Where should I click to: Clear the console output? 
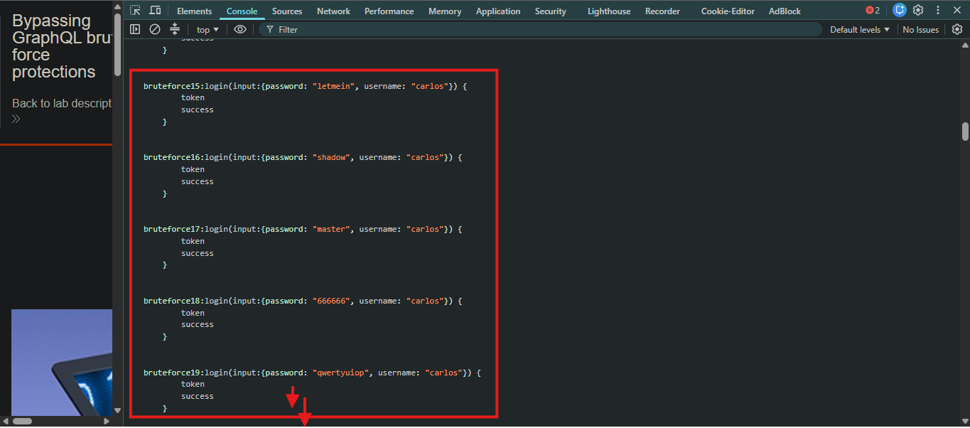155,29
